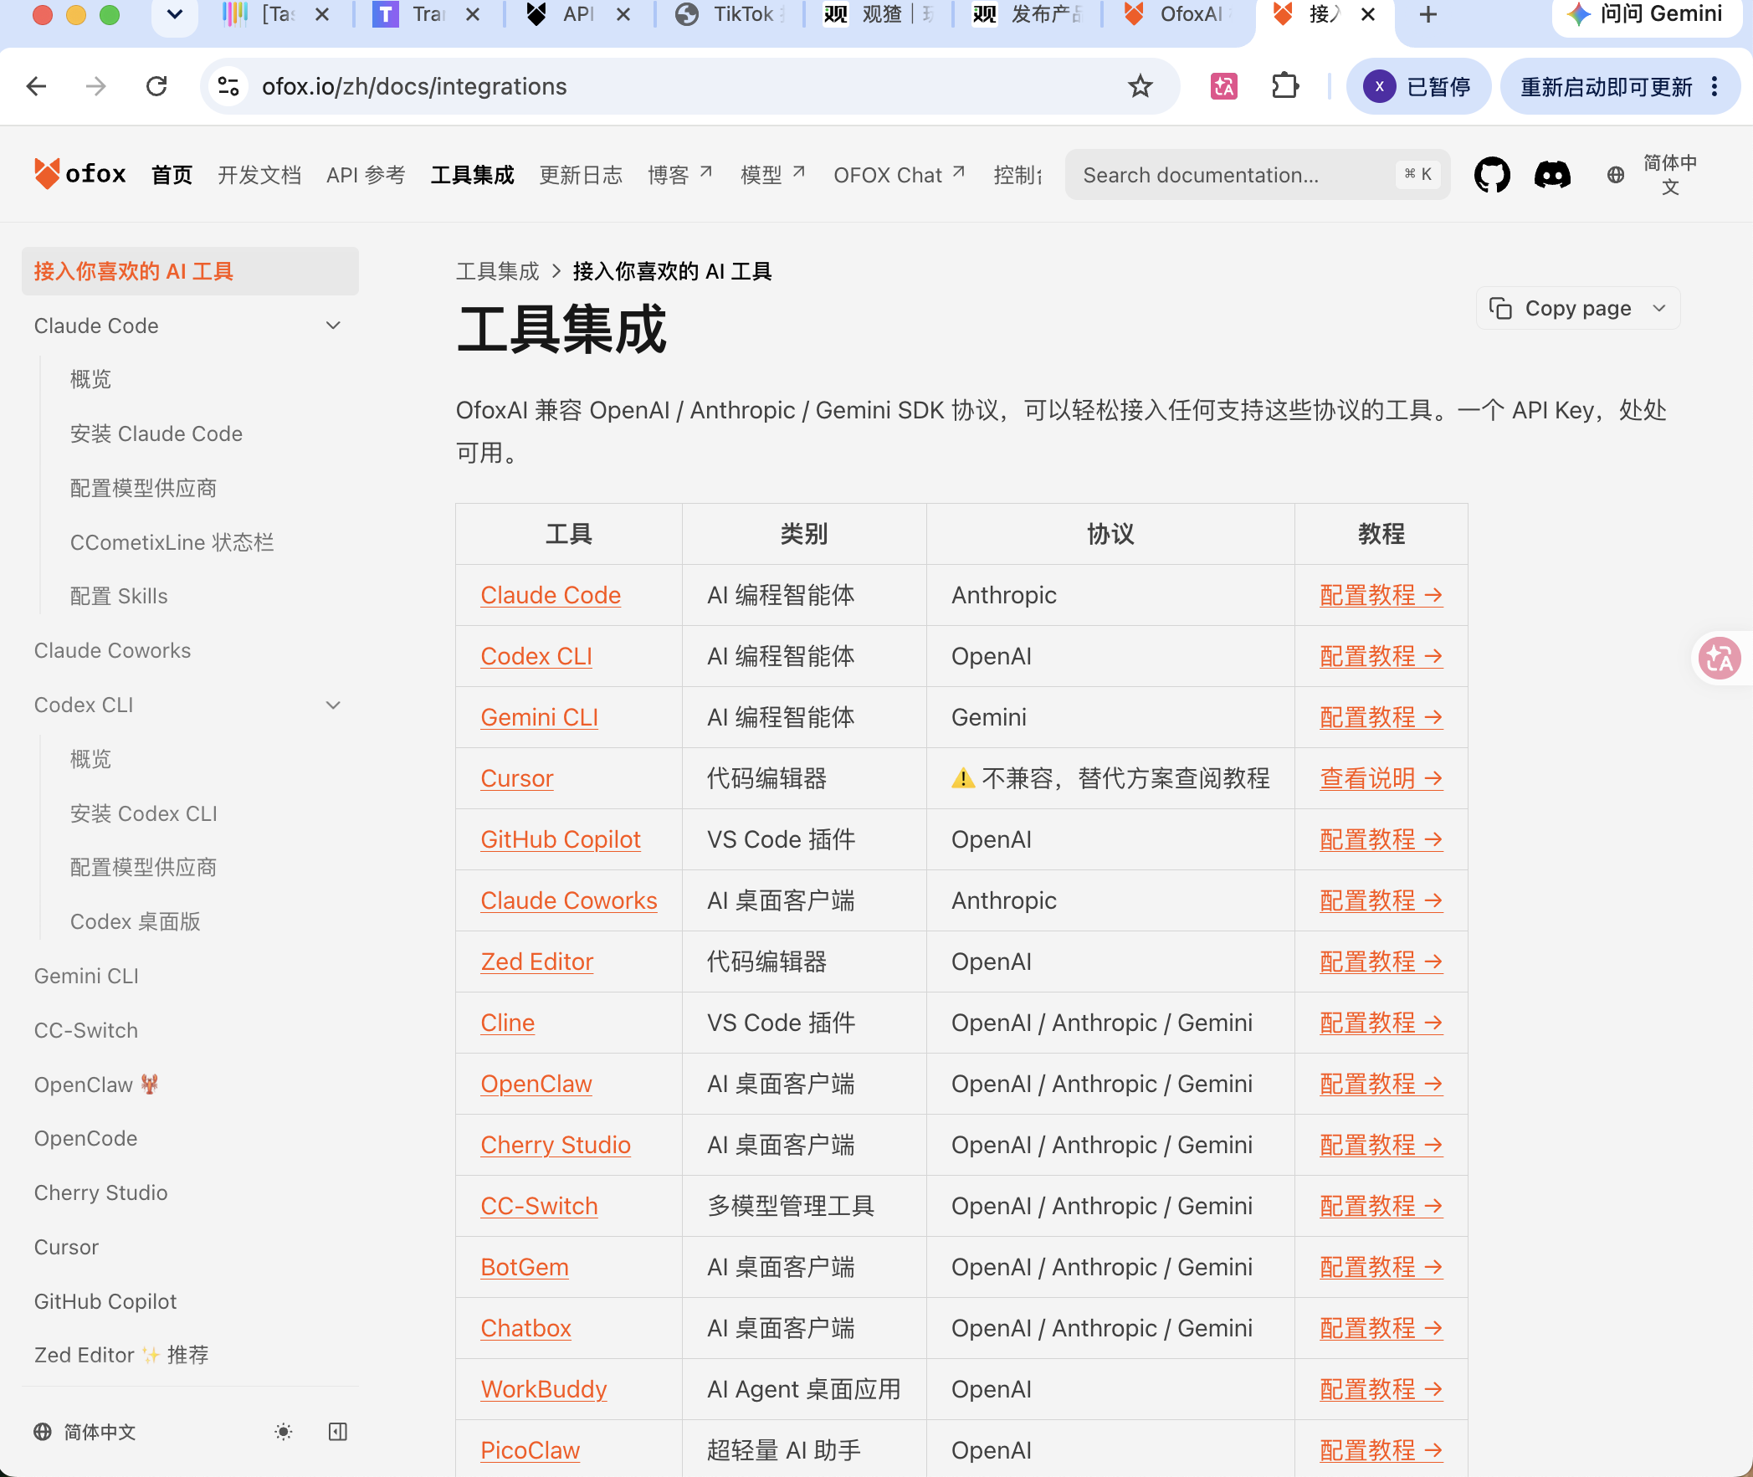
Task: Open the 简体中文 language selector in header
Action: (x=1651, y=175)
